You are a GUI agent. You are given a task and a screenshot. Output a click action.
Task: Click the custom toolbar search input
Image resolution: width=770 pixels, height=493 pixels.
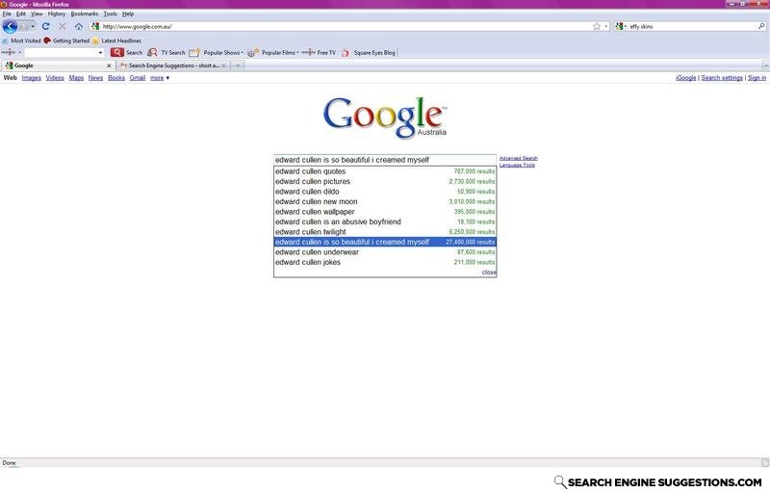tap(61, 53)
